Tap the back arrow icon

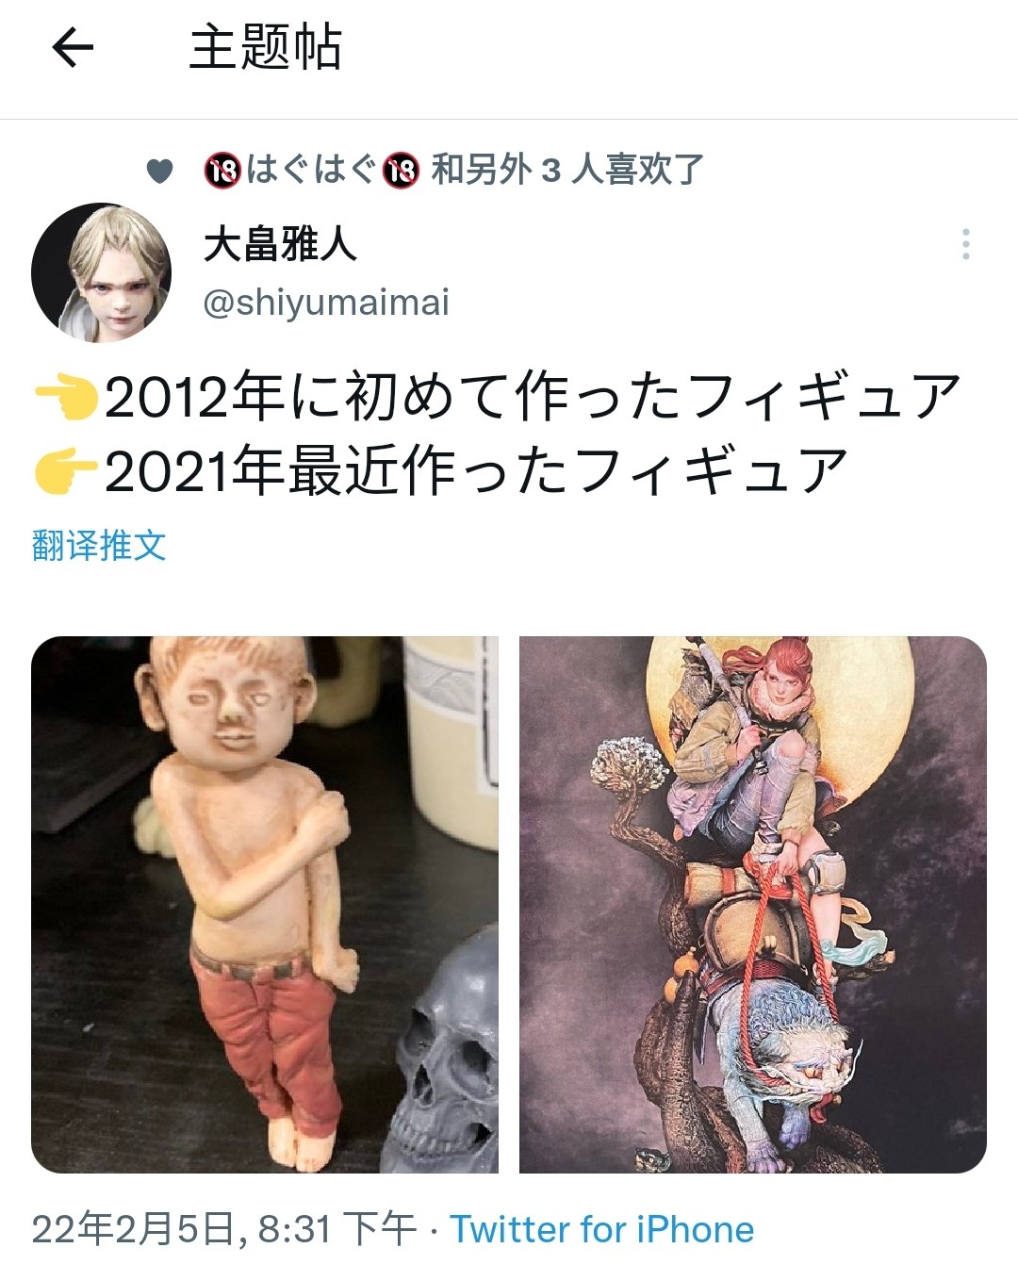tap(73, 47)
